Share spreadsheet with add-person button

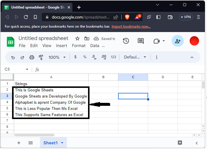(178, 41)
